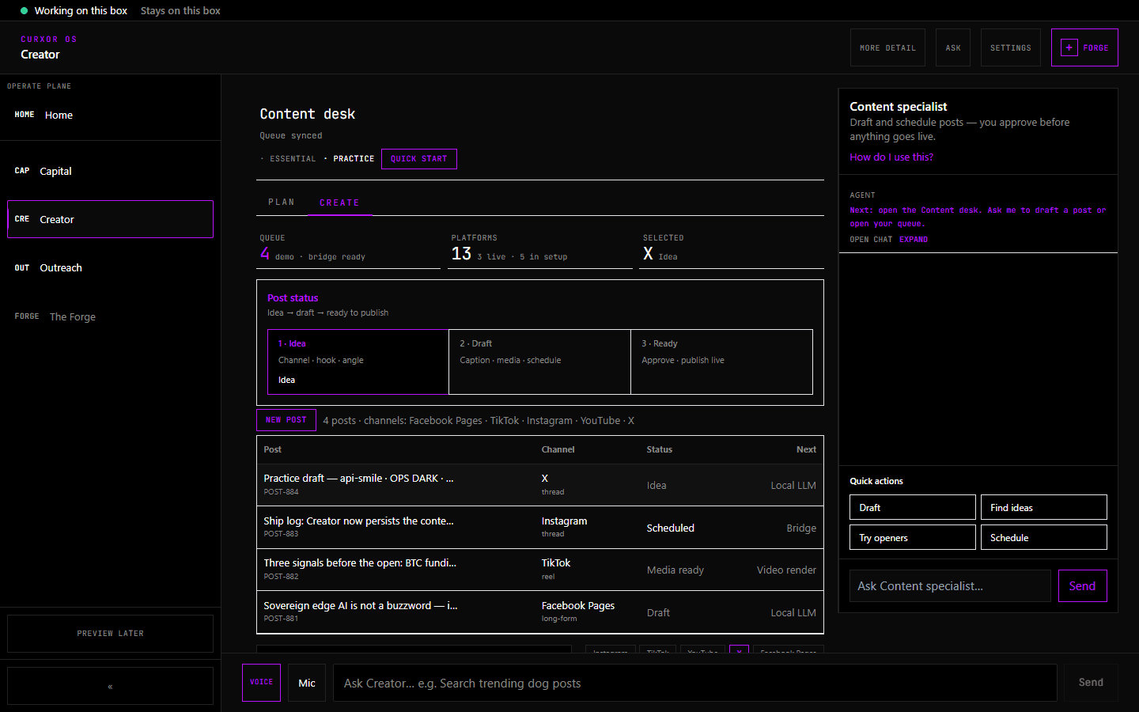
Task: Click the CAP badge beside Capital
Action: tap(22, 171)
